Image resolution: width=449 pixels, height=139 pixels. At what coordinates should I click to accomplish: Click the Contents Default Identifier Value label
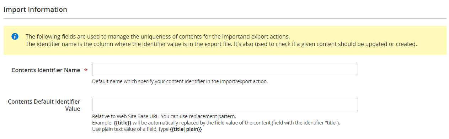click(x=44, y=105)
